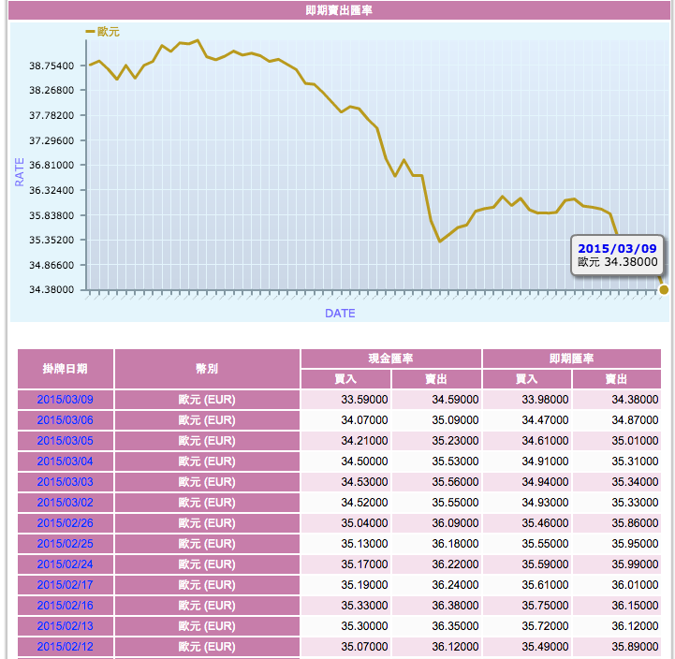Image resolution: width=675 pixels, height=659 pixels.
Task: Open the 2015/03/04 date link
Action: 65,461
